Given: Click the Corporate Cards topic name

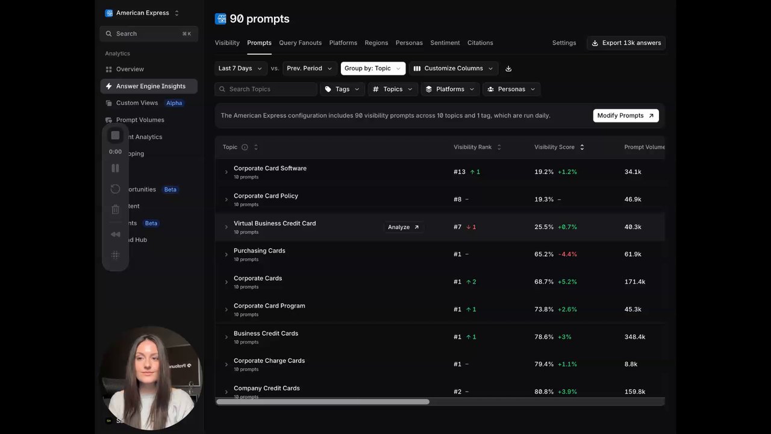Looking at the screenshot, I should click(258, 278).
